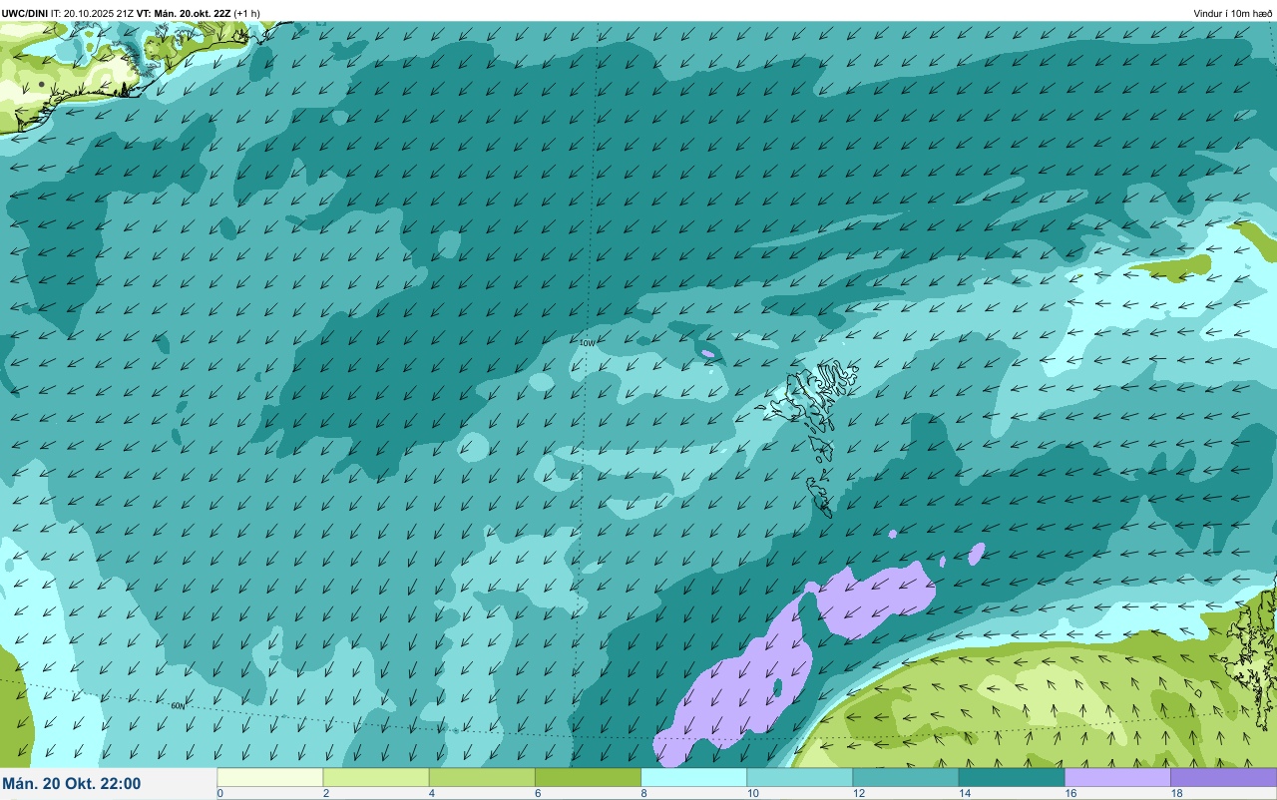Click the light green 2–4 legend swatch
The height and width of the screenshot is (800, 1277).
point(376,777)
